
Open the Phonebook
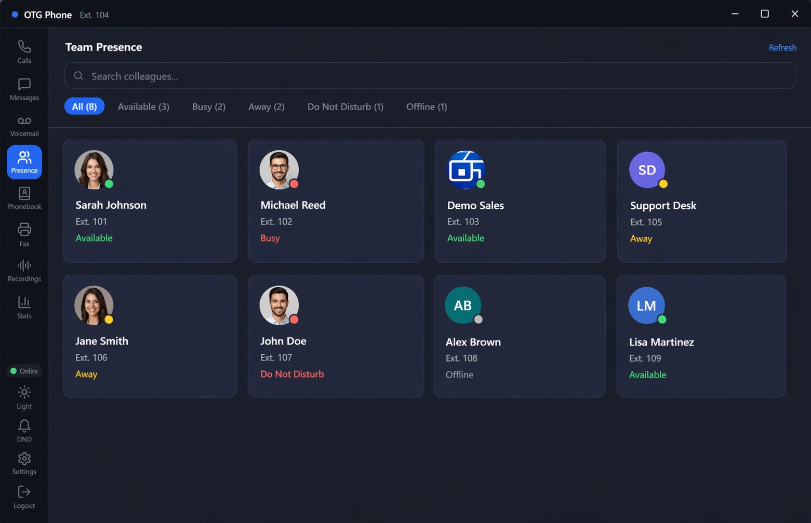pos(24,198)
